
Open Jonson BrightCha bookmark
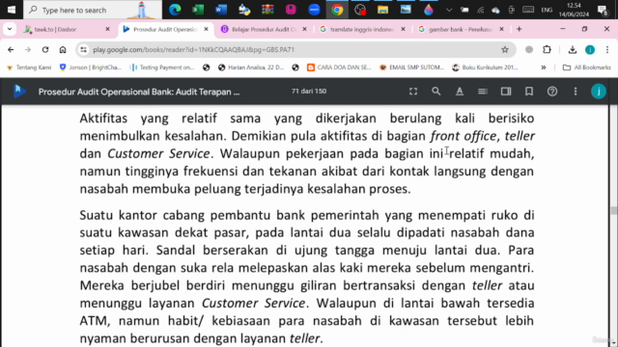click(90, 67)
